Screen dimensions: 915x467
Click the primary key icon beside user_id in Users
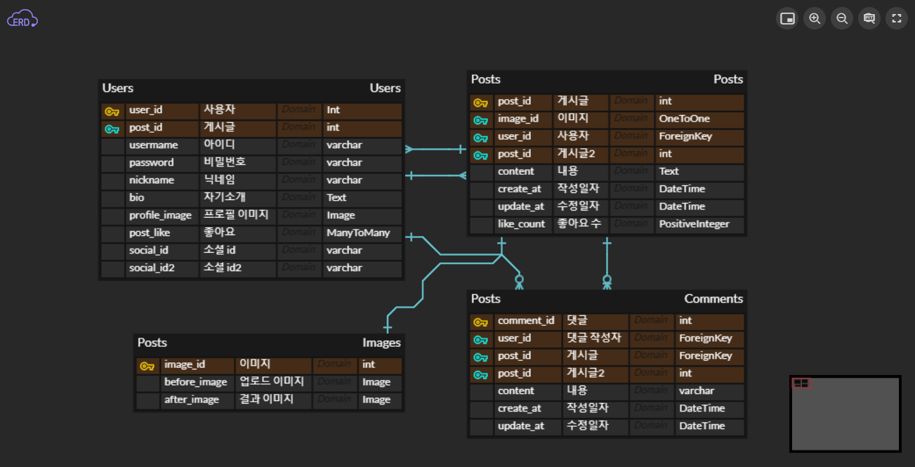point(112,110)
